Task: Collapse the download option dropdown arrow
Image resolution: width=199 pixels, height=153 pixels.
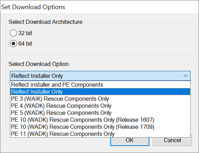Action: [x=186, y=76]
